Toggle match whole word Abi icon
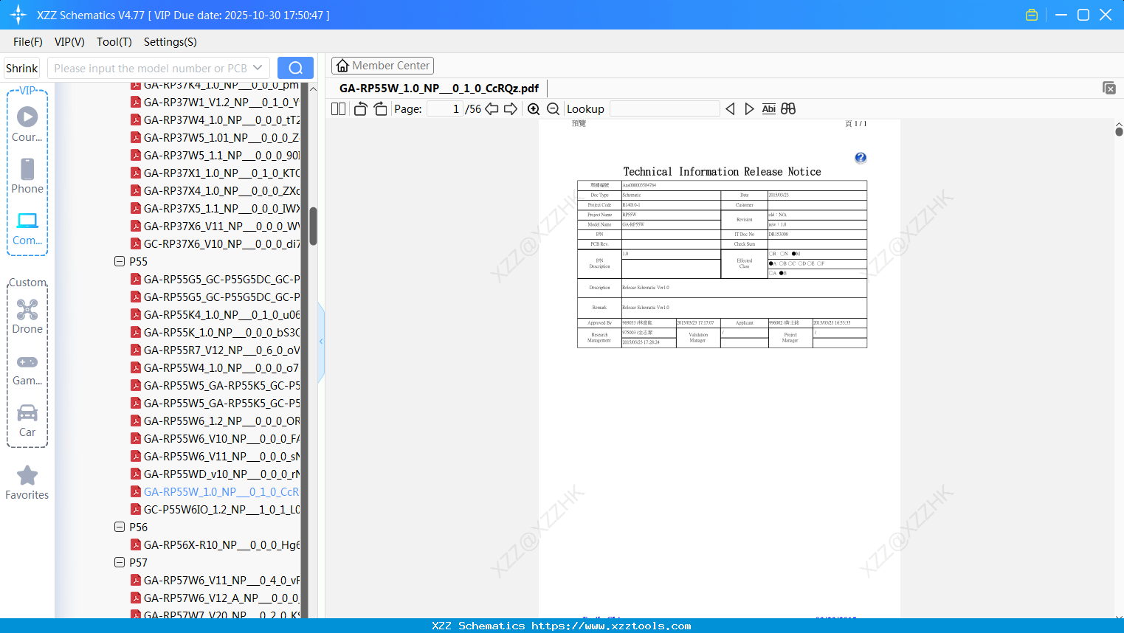The image size is (1124, 633). click(768, 109)
